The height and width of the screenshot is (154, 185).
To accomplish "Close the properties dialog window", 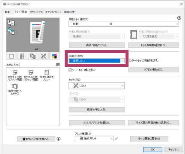I will pos(181,4).
